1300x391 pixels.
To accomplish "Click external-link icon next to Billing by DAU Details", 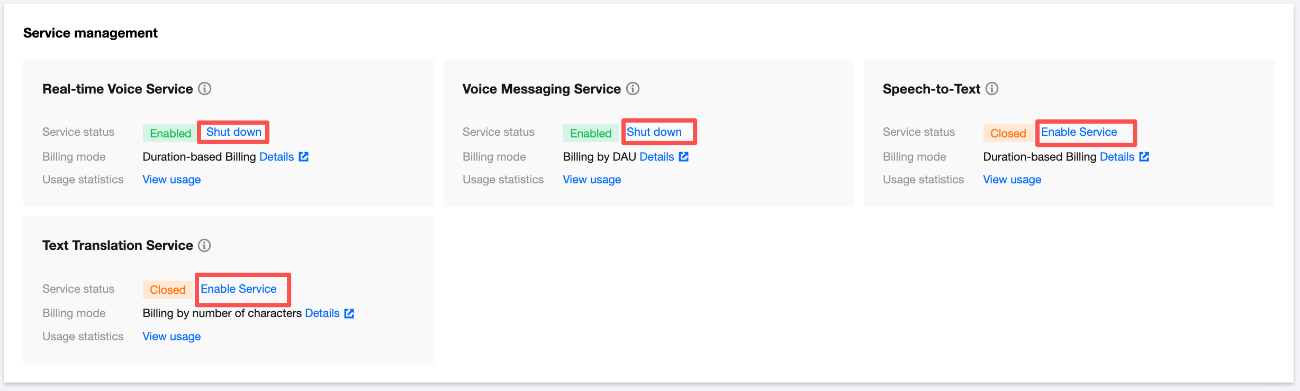I will (684, 156).
